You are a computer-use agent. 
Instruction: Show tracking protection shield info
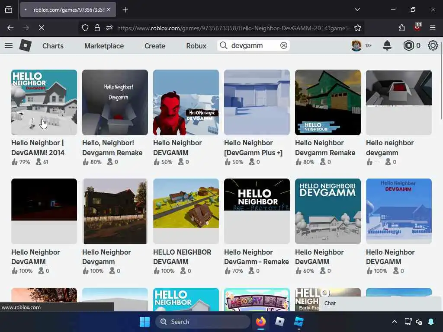coord(85,28)
